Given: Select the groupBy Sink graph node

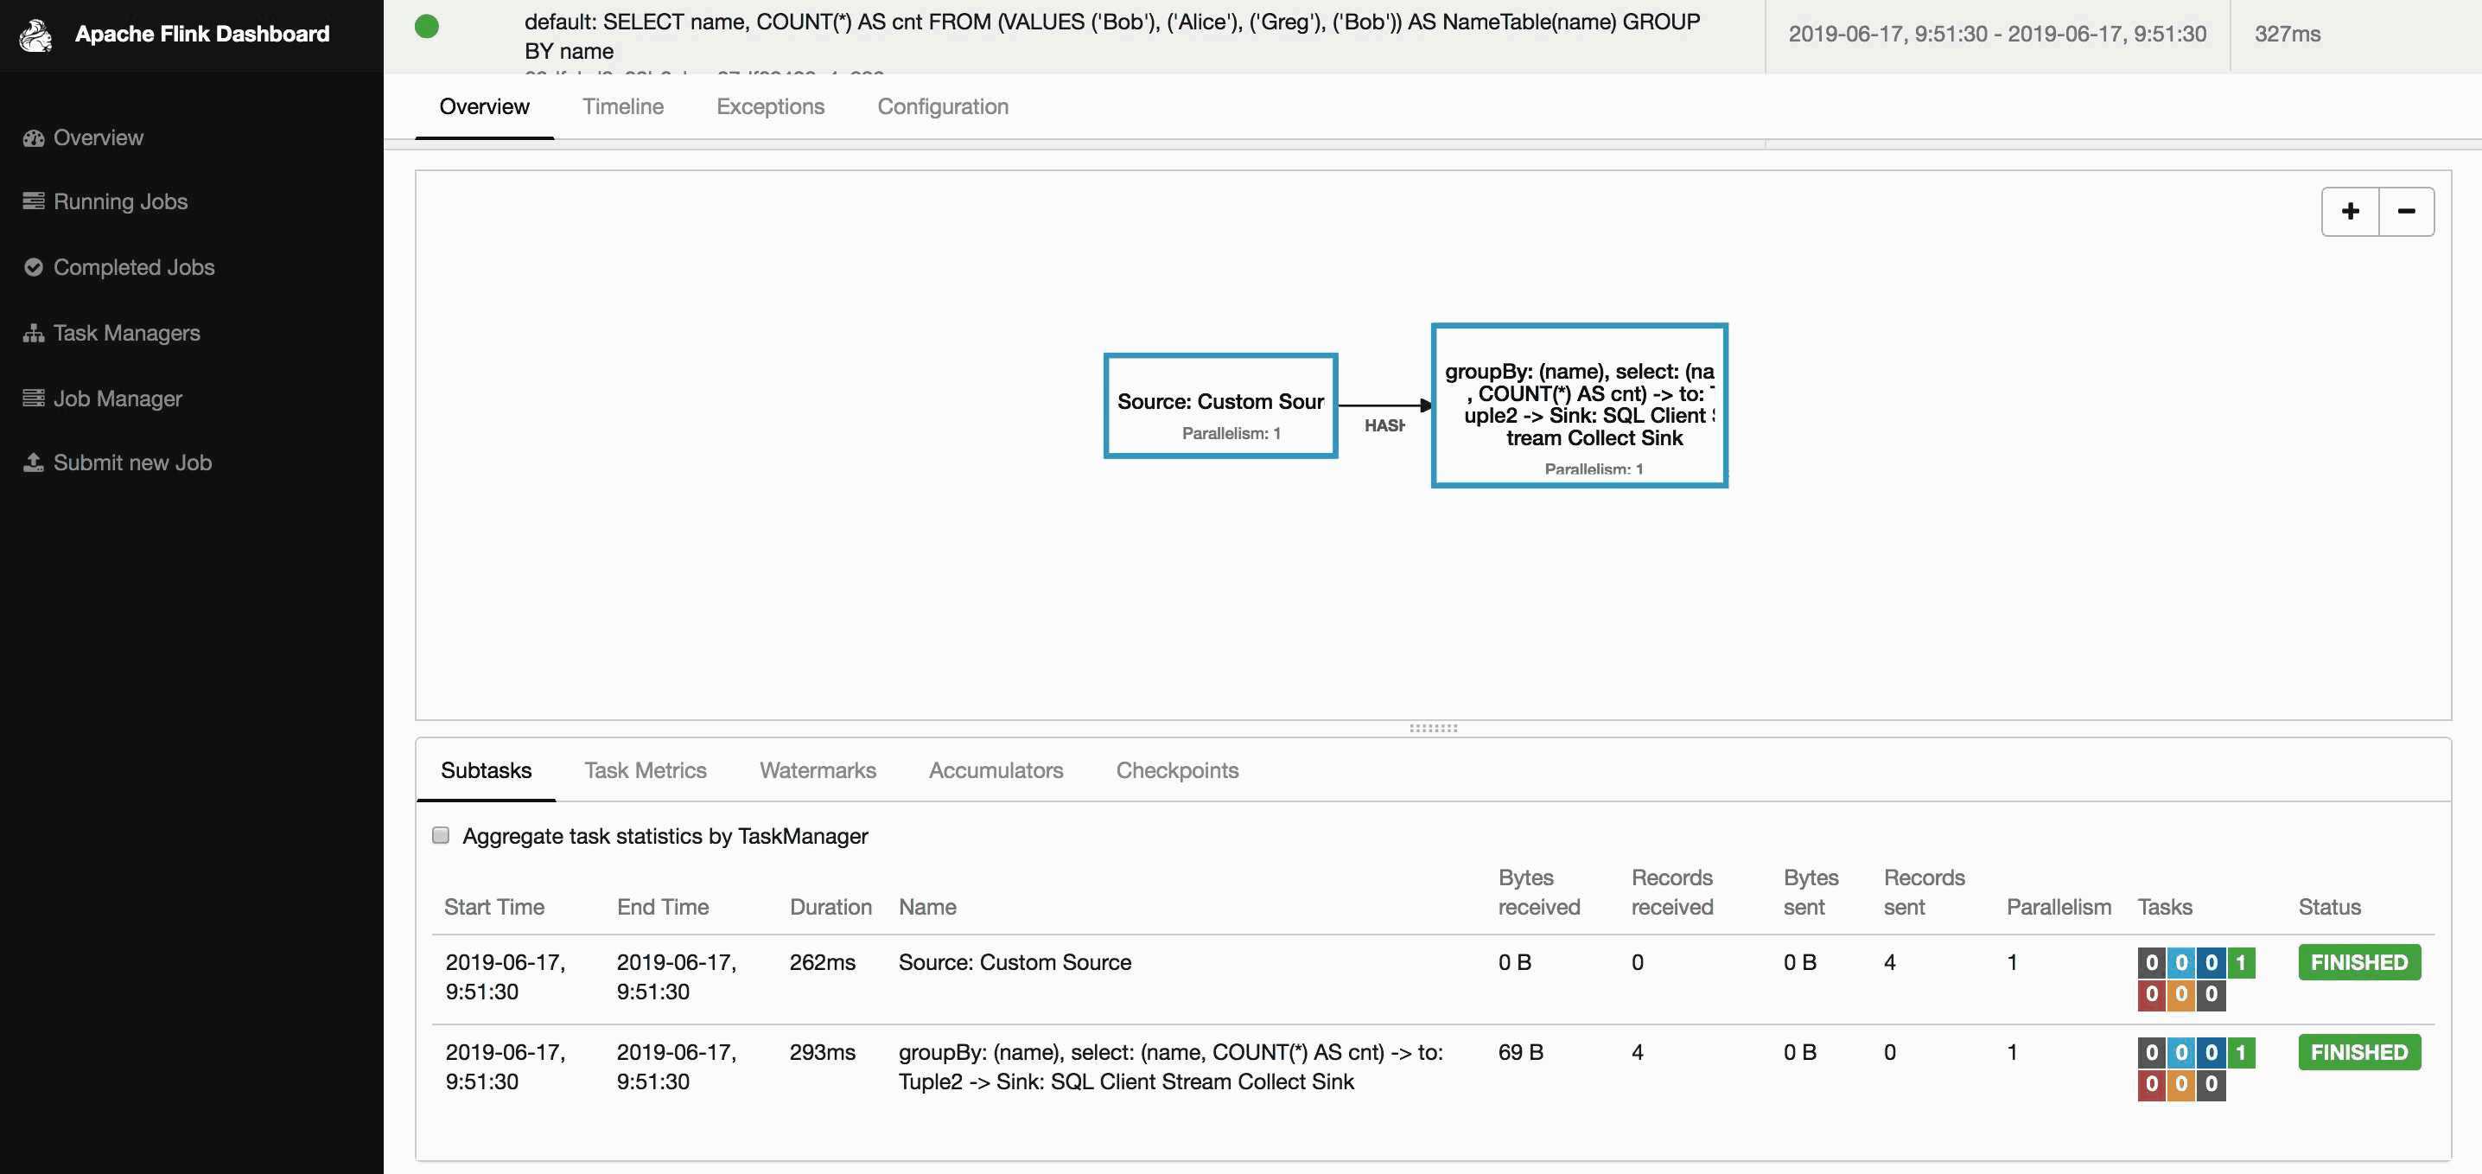Looking at the screenshot, I should coord(1579,405).
